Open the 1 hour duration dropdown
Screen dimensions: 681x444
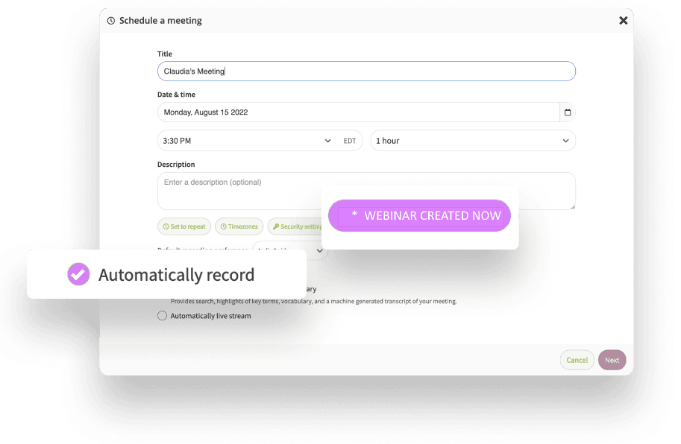point(473,141)
